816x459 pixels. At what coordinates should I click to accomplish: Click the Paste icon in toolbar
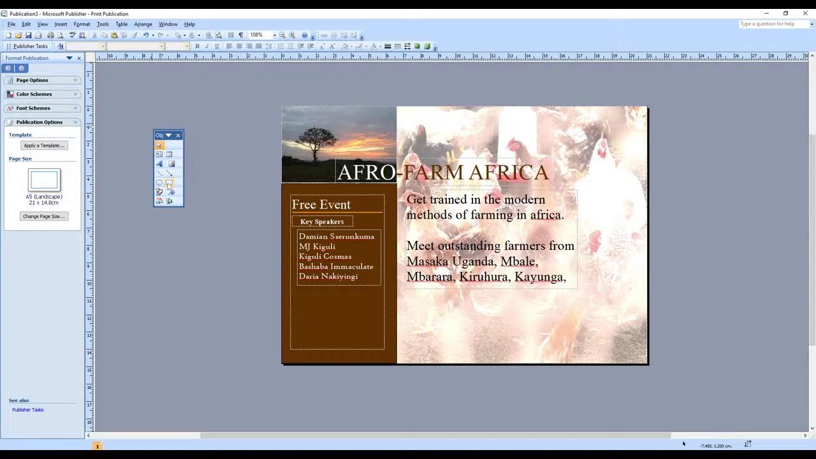coord(114,35)
